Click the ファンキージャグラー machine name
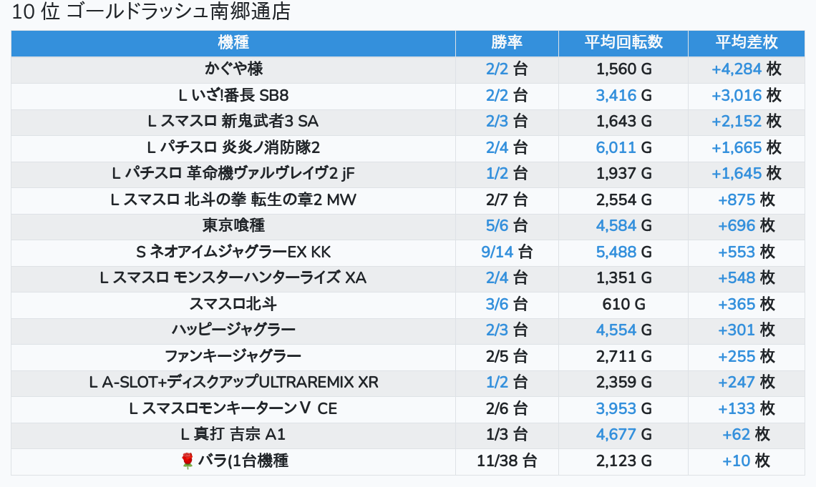Image resolution: width=816 pixels, height=487 pixels. pos(233,357)
